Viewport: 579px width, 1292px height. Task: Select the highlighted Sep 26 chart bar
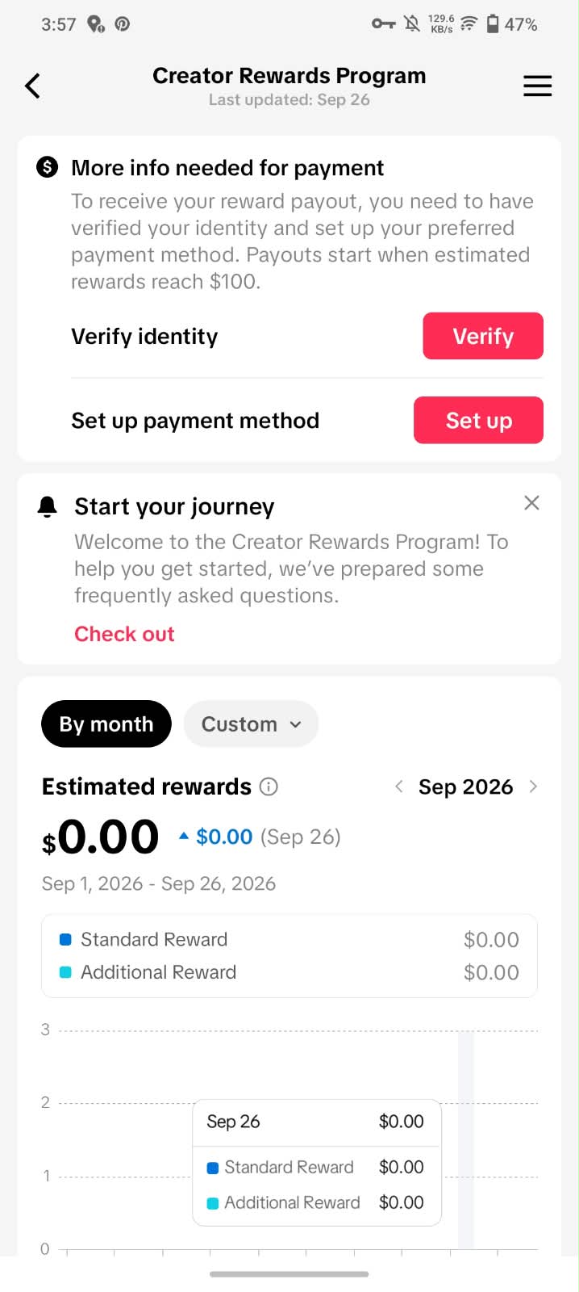tap(465, 1140)
